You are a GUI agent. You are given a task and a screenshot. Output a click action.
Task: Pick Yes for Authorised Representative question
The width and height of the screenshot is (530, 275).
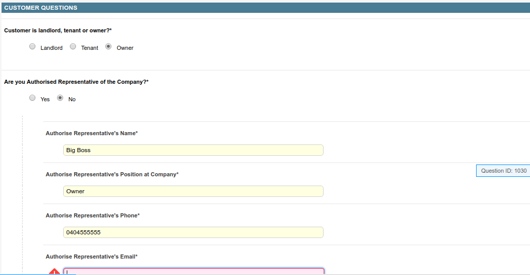click(32, 98)
